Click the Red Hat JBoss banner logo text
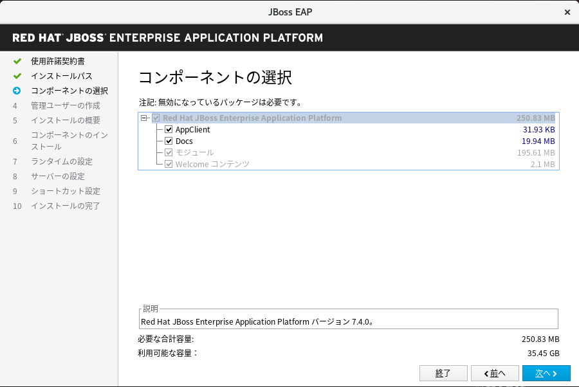The image size is (579, 387). click(x=168, y=38)
